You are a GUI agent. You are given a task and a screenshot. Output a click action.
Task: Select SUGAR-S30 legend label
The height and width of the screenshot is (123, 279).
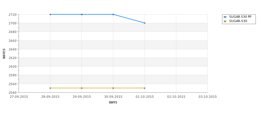pyautogui.click(x=238, y=21)
